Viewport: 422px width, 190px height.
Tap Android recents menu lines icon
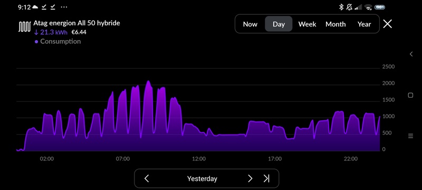click(410, 136)
